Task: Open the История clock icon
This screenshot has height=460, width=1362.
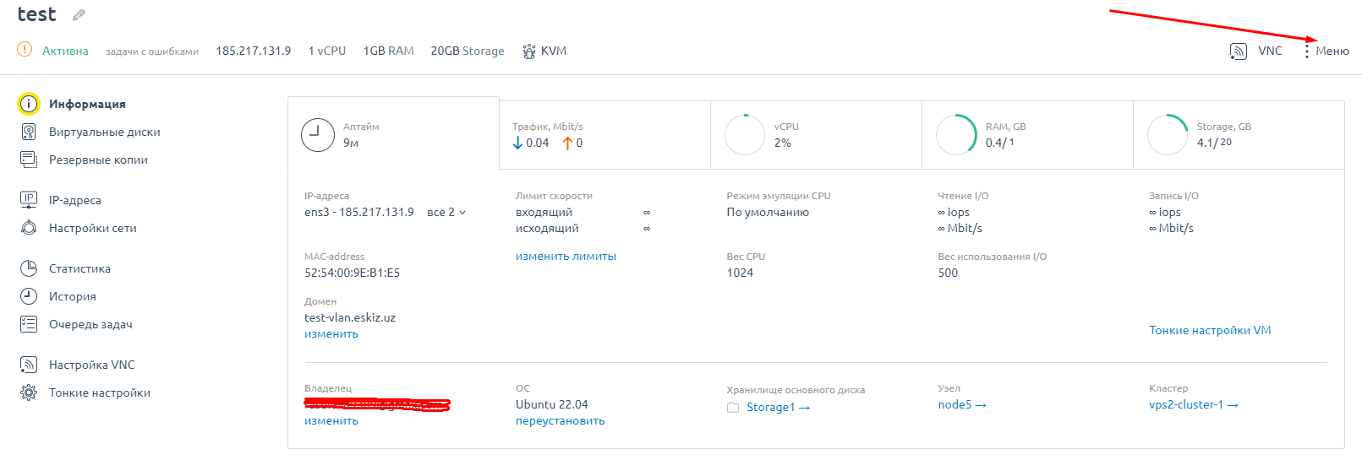Action: 29,296
